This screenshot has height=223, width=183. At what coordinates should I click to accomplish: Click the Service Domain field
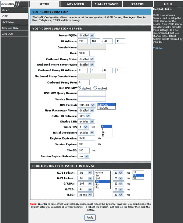92,99
